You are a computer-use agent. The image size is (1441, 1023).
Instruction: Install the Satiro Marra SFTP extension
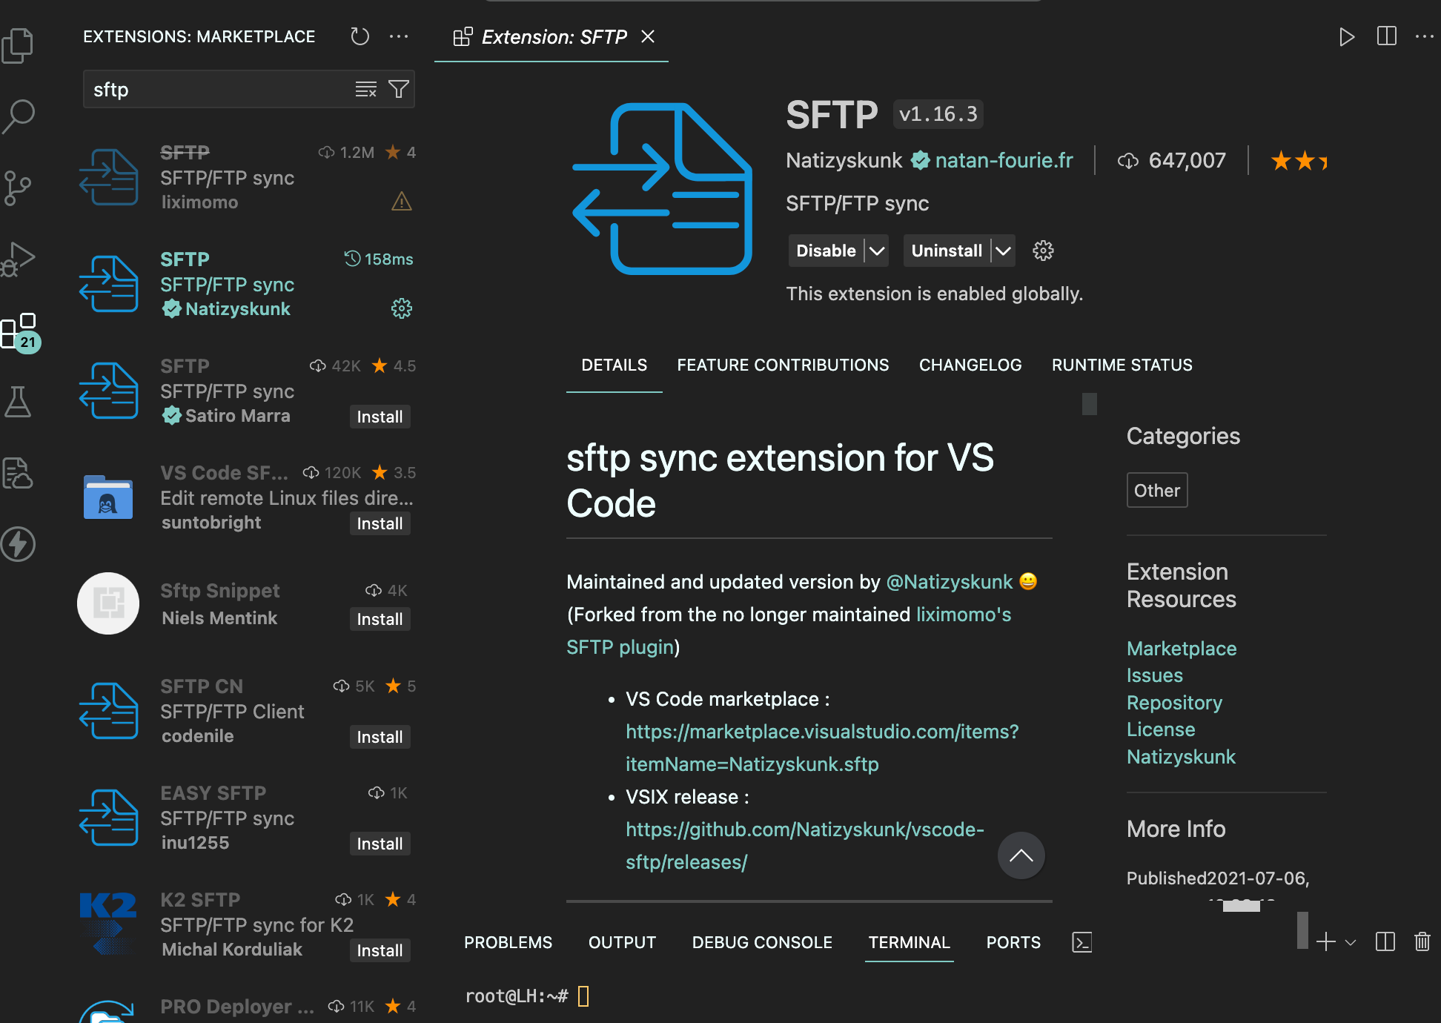(x=380, y=417)
